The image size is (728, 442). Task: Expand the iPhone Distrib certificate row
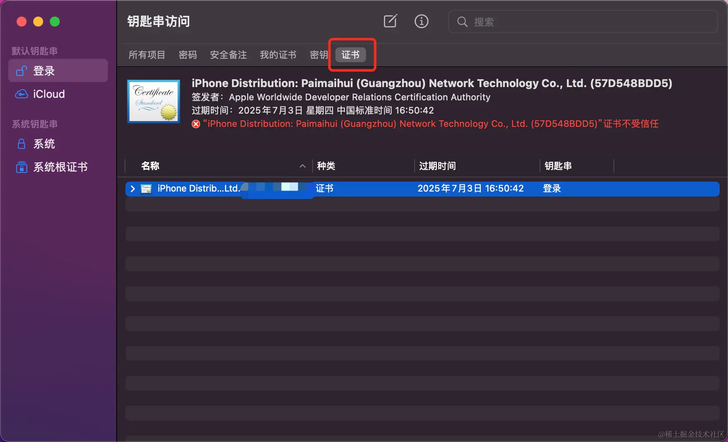pos(132,189)
